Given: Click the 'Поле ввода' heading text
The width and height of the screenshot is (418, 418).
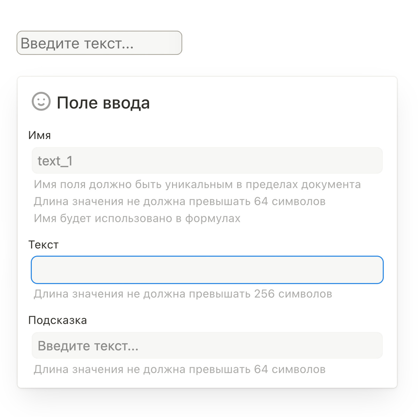Looking at the screenshot, I should point(103,103).
